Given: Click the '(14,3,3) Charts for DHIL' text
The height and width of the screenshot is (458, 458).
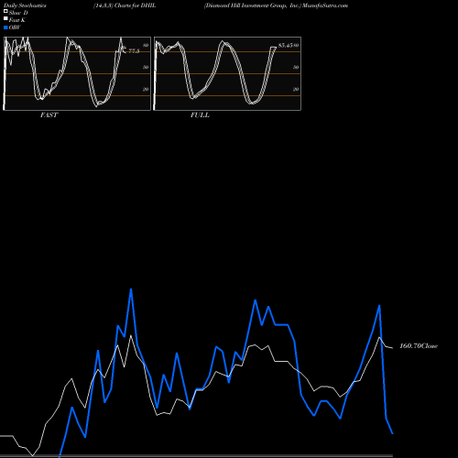Looking at the screenshot, I should [x=125, y=5].
